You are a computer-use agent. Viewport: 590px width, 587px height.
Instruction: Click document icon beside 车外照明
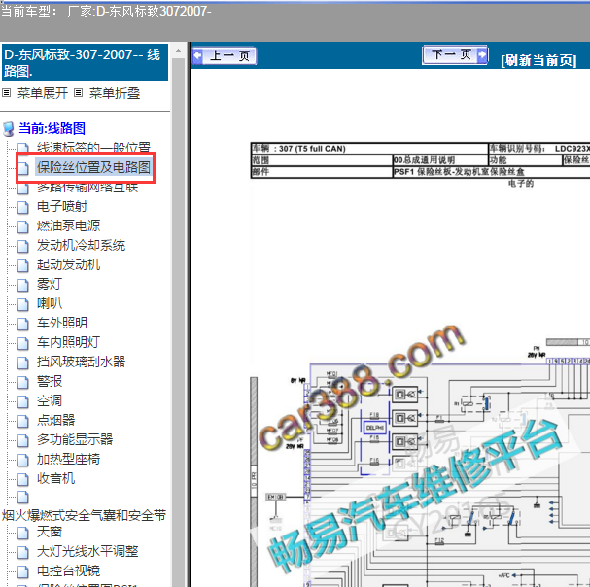(23, 324)
